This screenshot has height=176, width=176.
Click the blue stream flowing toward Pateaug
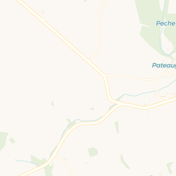[x=143, y=93]
